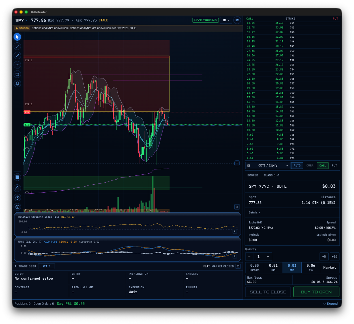Select the cursor pointer tool
The height and width of the screenshot is (324, 354).
click(18, 37)
